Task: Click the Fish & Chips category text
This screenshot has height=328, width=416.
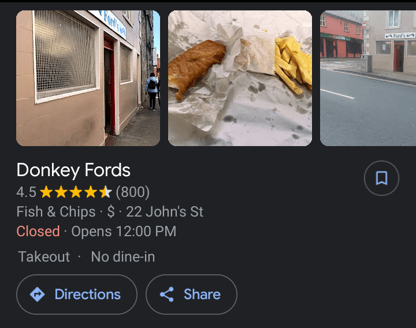Action: [x=56, y=211]
